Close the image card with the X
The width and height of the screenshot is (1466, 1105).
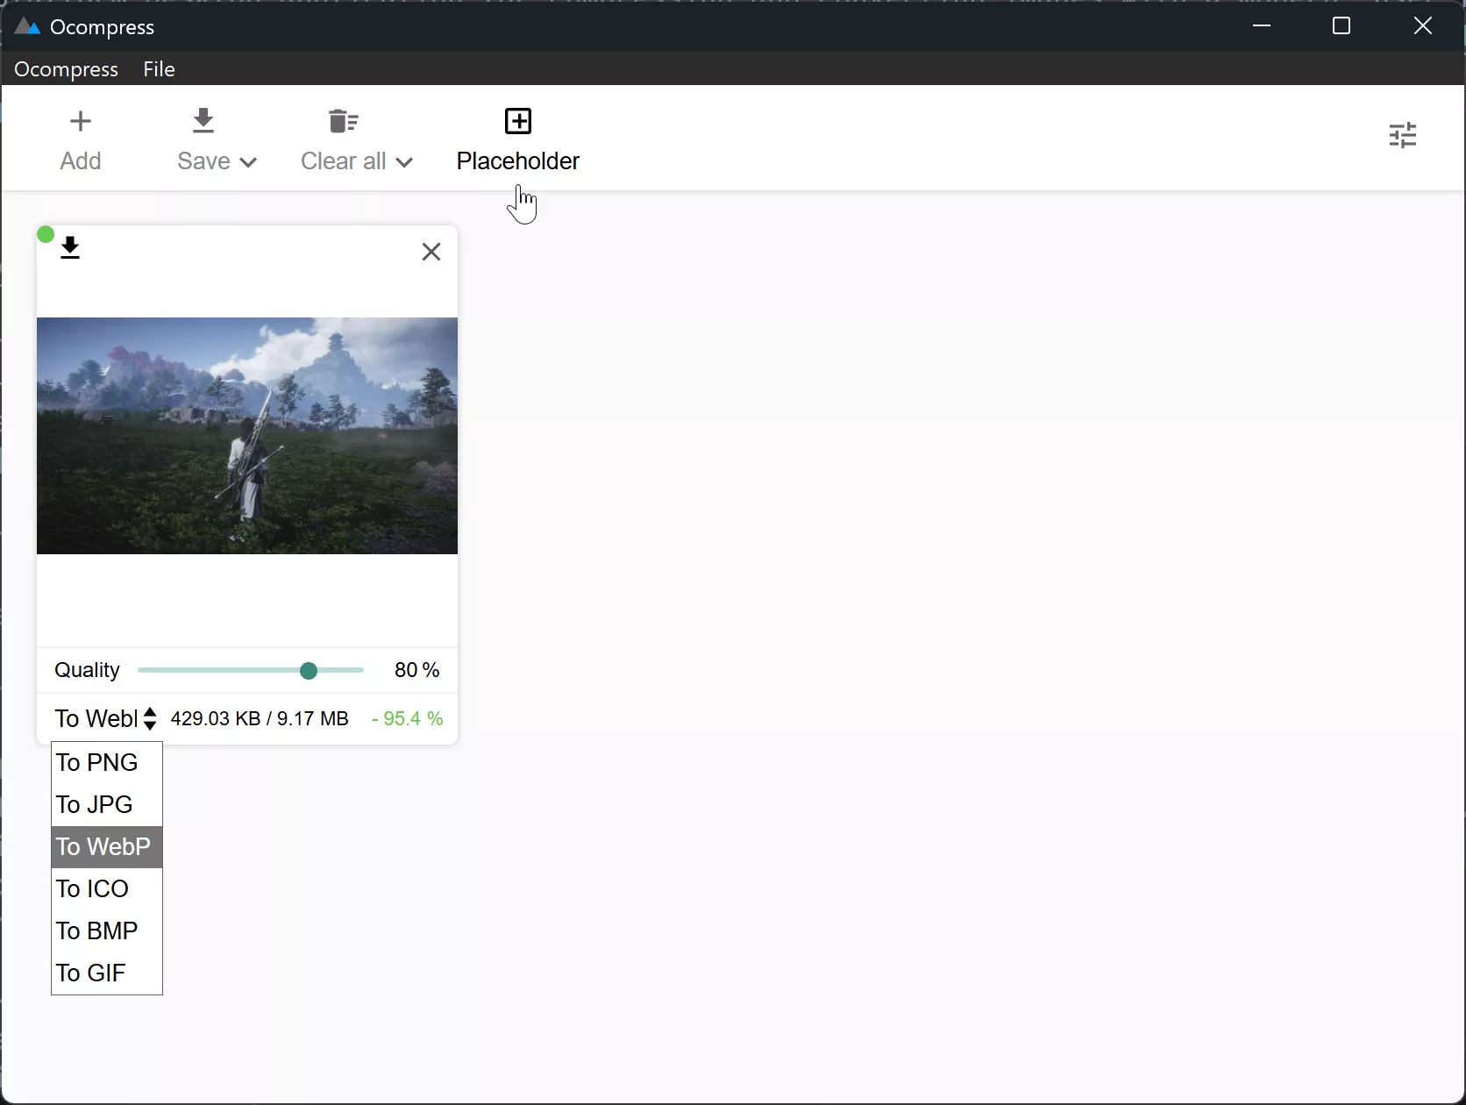tap(431, 252)
